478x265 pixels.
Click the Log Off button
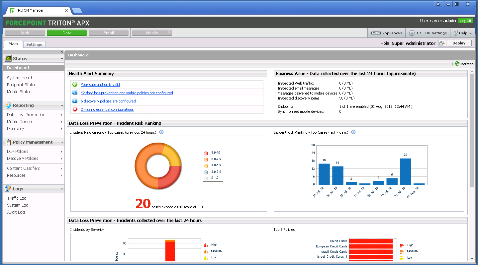coord(465,21)
